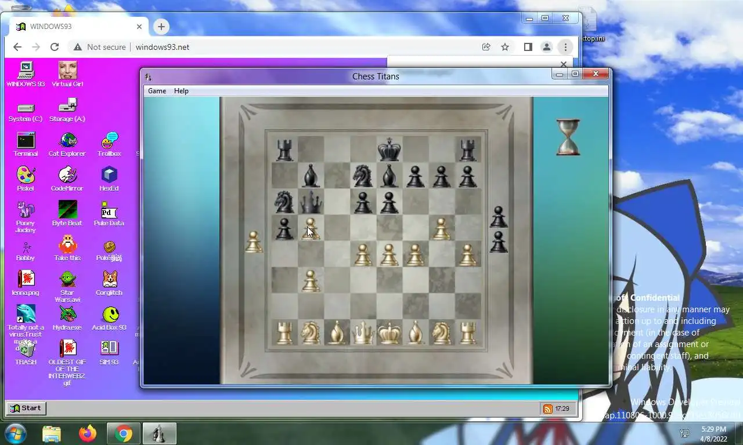Maximize the Chess Titans window
This screenshot has width=743, height=445.
click(x=575, y=74)
